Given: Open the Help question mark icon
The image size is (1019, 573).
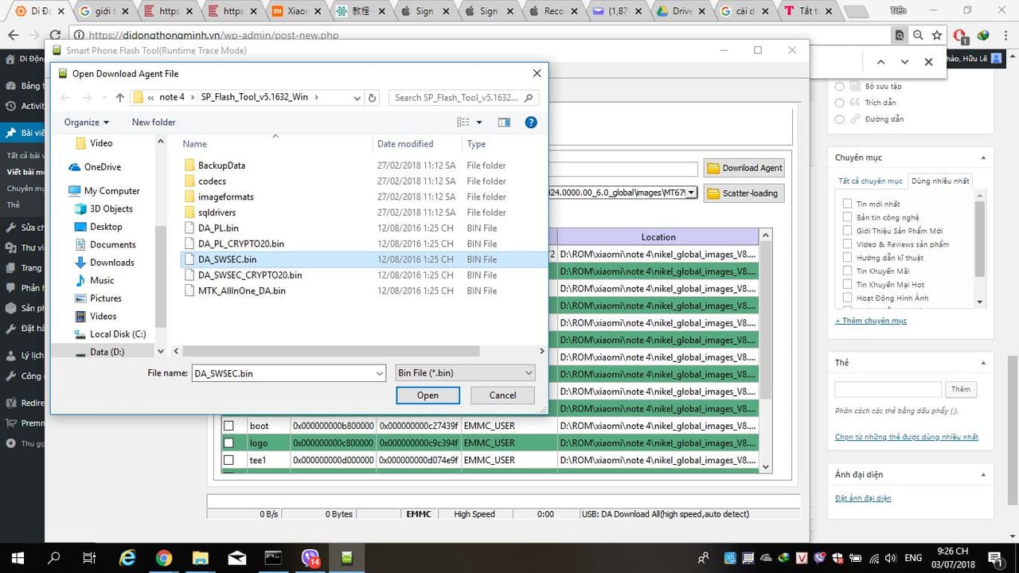Looking at the screenshot, I should (531, 122).
